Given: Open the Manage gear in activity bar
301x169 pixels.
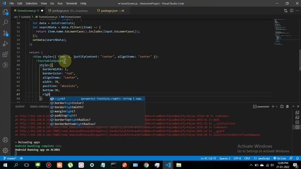Looking at the screenshot, I should [5, 150].
